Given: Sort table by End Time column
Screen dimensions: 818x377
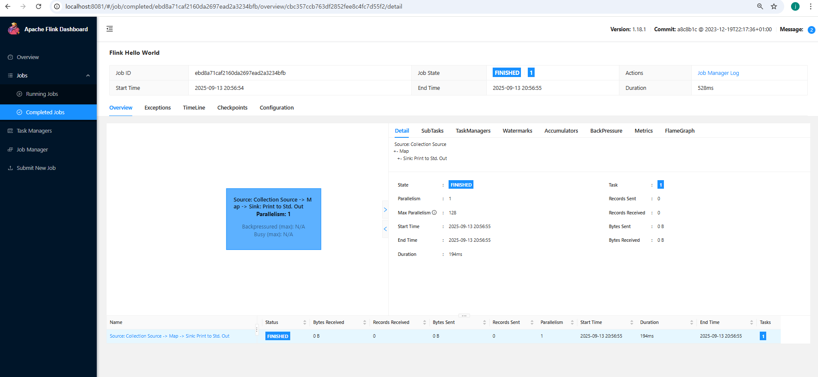Looking at the screenshot, I should click(x=751, y=323).
